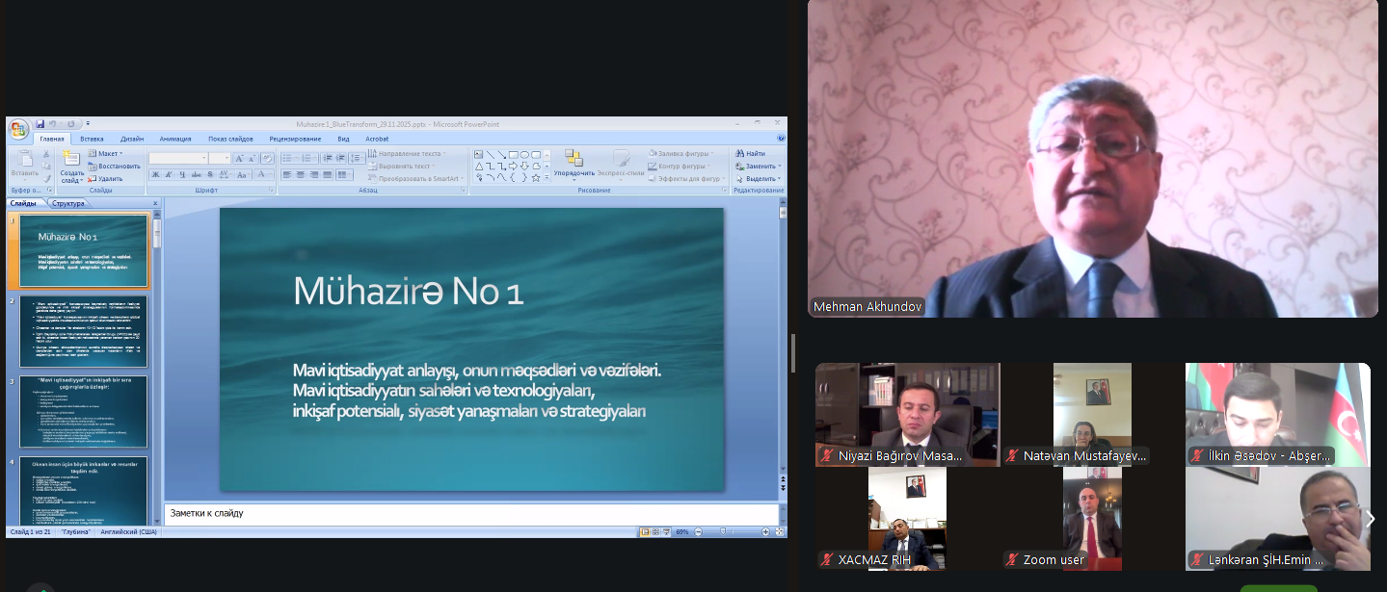Toggle bold Ж formatting
1387x592 pixels.
pos(154,175)
